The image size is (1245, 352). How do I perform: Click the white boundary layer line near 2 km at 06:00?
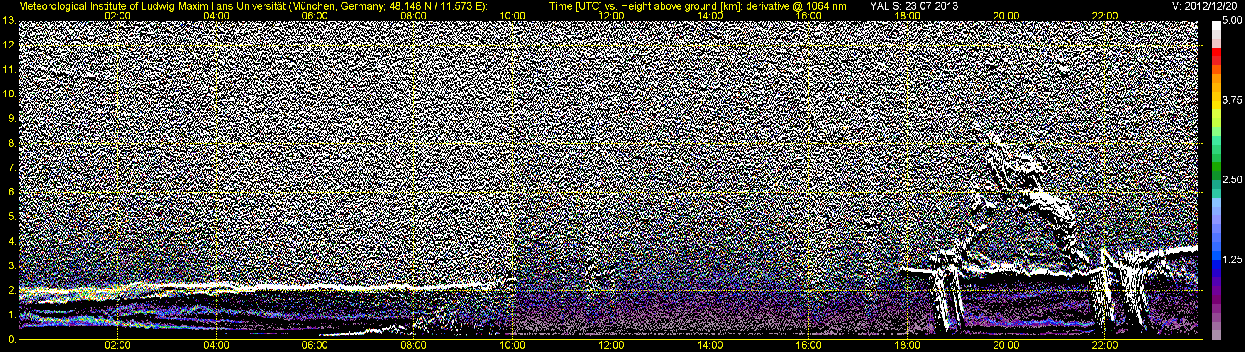(x=315, y=287)
